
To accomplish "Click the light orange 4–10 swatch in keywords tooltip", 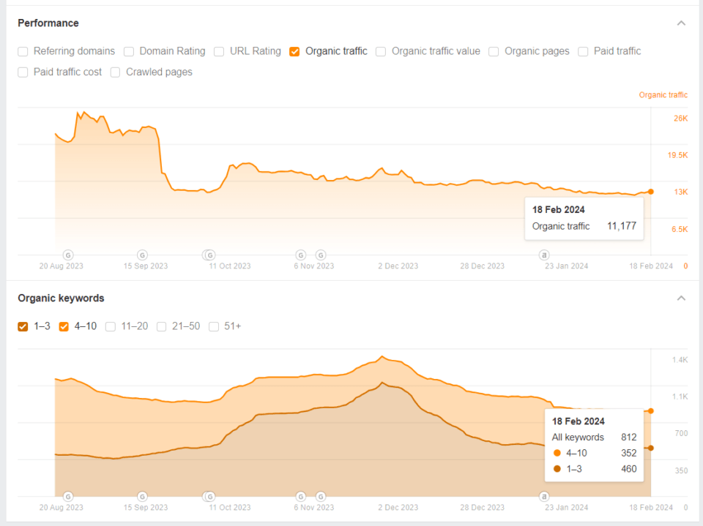I will [x=557, y=453].
